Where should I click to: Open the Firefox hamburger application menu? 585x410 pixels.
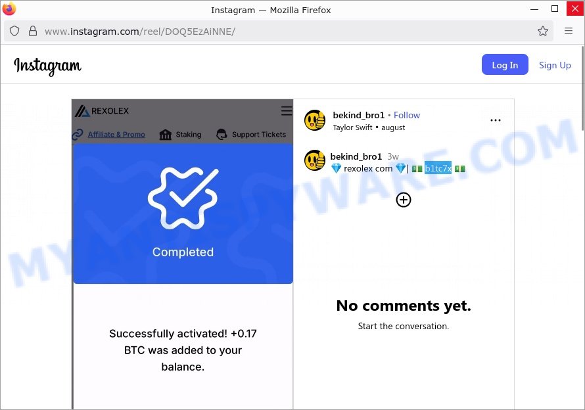point(568,31)
